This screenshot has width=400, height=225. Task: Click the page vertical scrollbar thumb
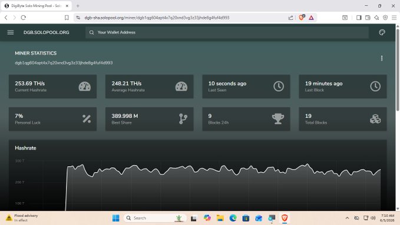[398, 70]
